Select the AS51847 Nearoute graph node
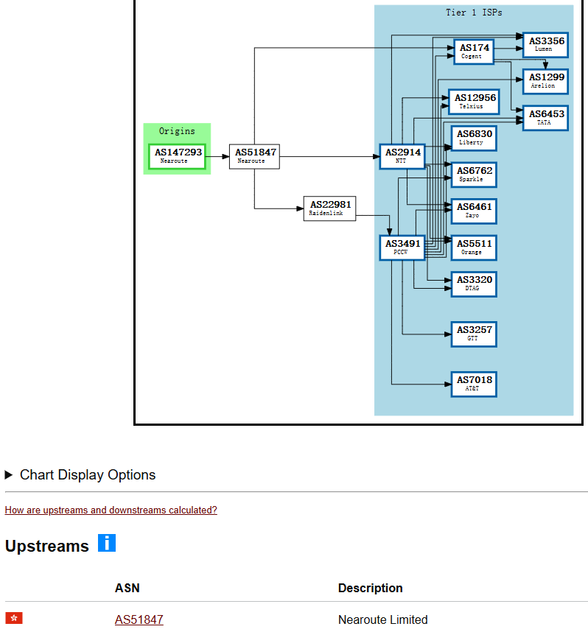This screenshot has height=632, width=588. (254, 156)
